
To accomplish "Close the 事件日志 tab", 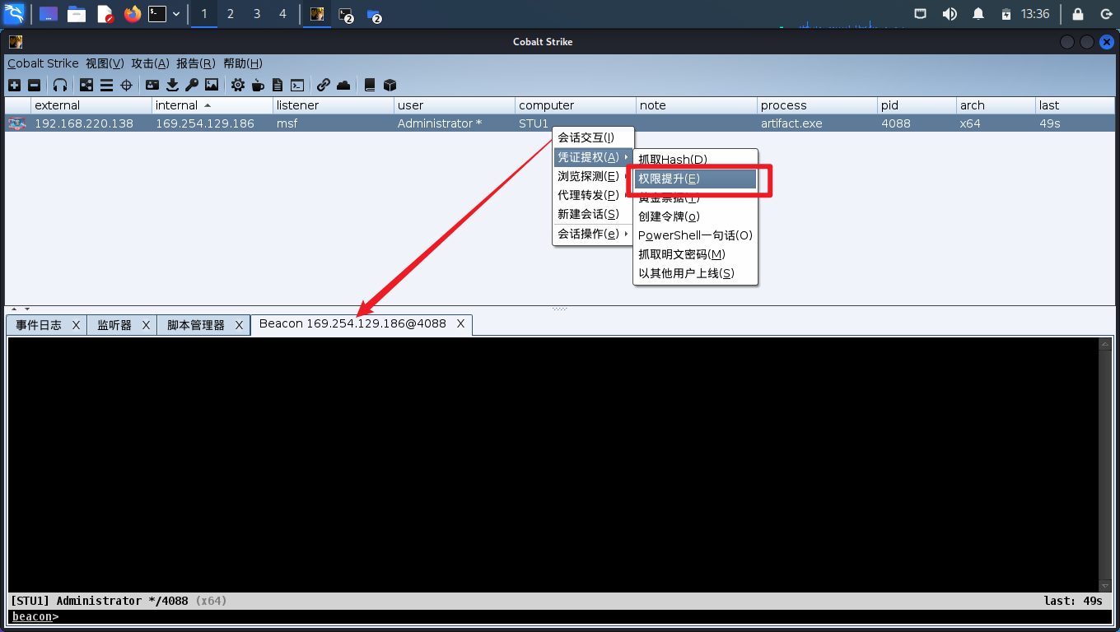I will click(x=76, y=325).
